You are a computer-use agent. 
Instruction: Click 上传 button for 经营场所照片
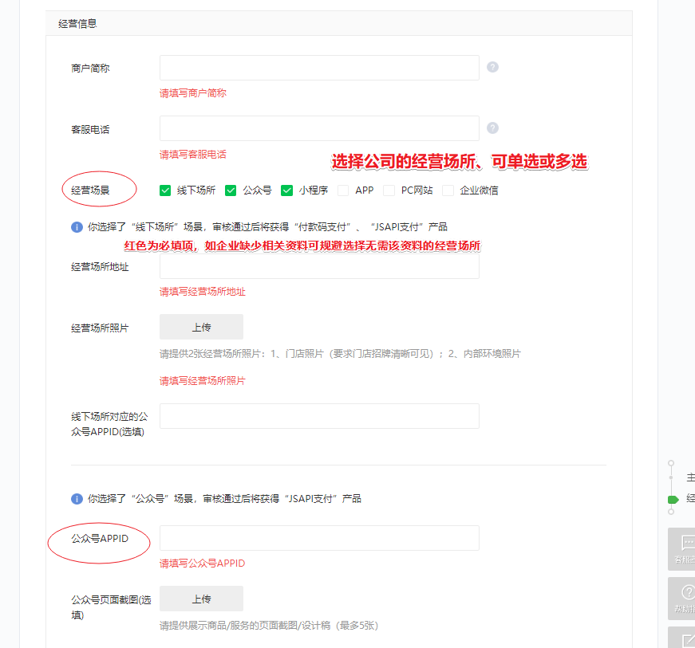pos(201,327)
